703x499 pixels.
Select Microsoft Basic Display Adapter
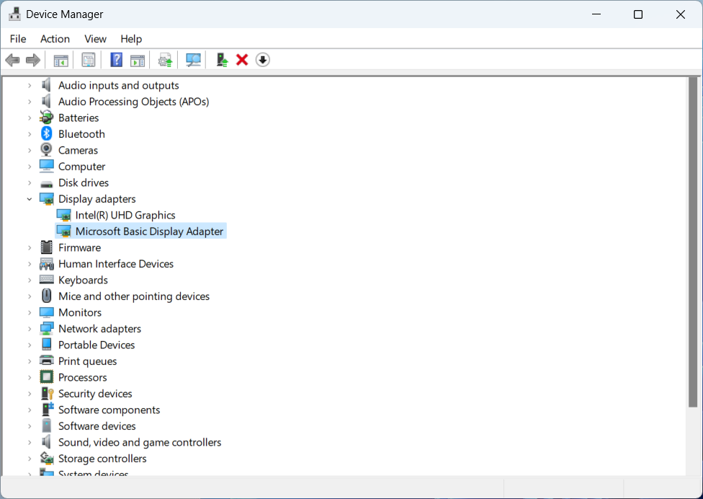[149, 231]
